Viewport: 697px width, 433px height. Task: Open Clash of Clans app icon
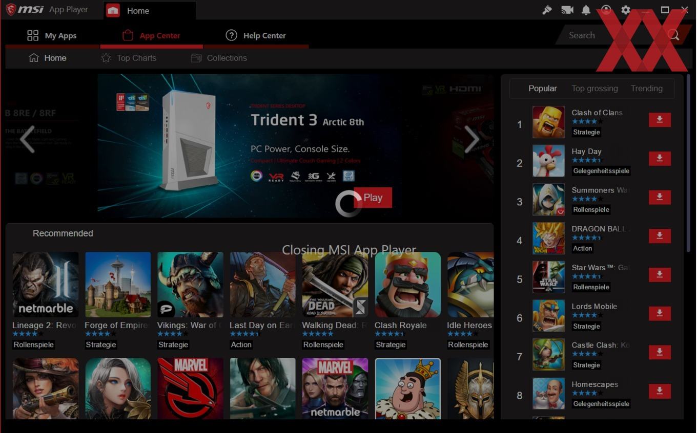click(548, 122)
